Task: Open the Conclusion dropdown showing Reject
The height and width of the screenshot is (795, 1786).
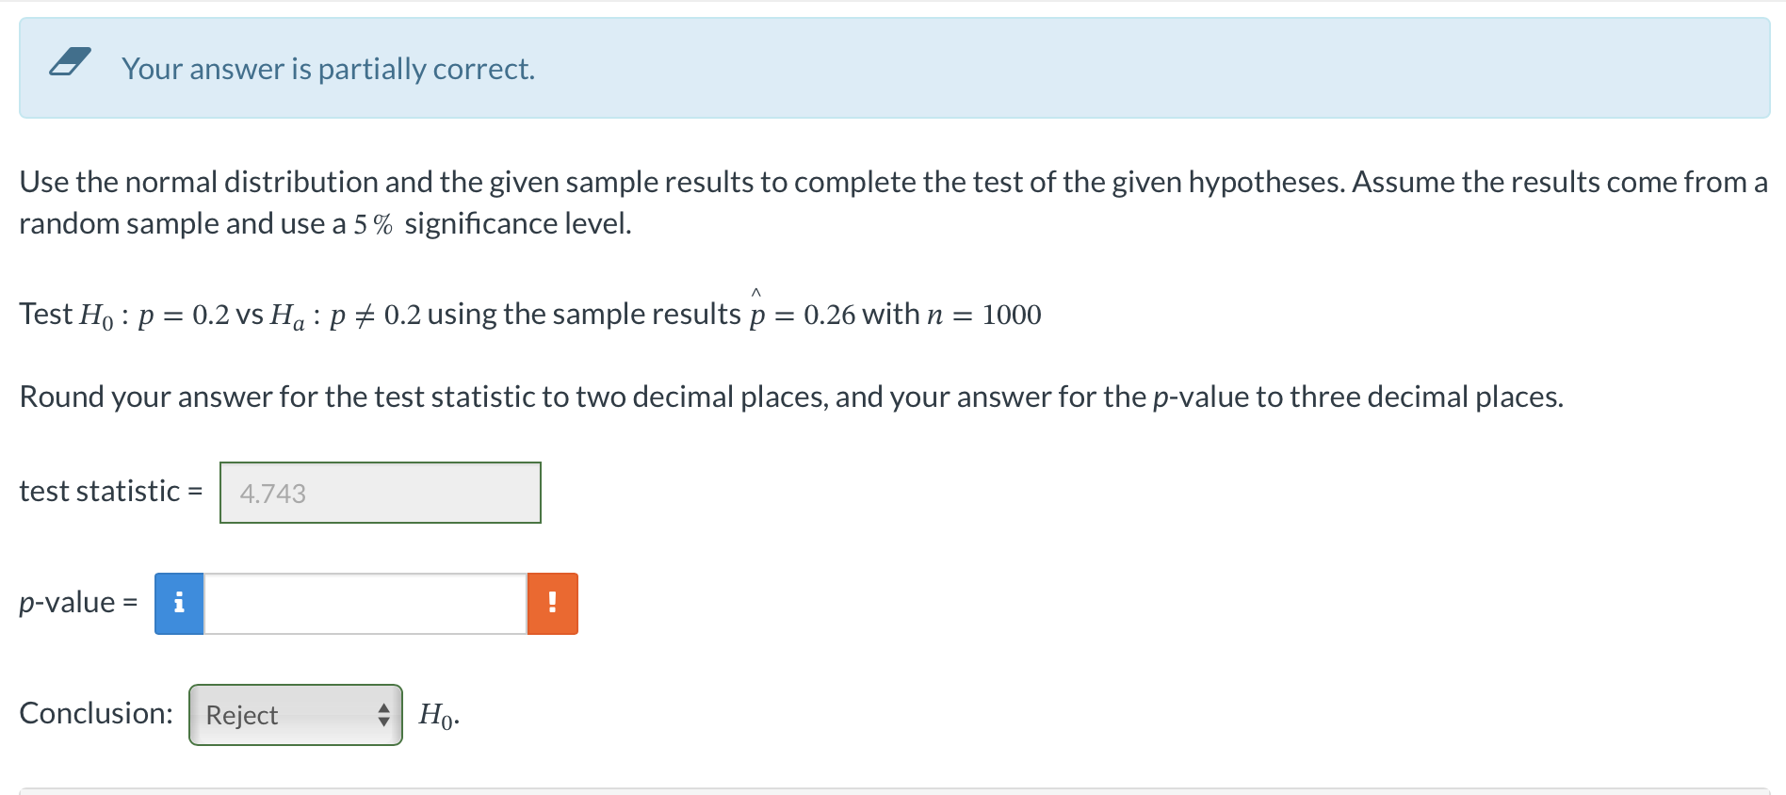Action: click(x=295, y=716)
